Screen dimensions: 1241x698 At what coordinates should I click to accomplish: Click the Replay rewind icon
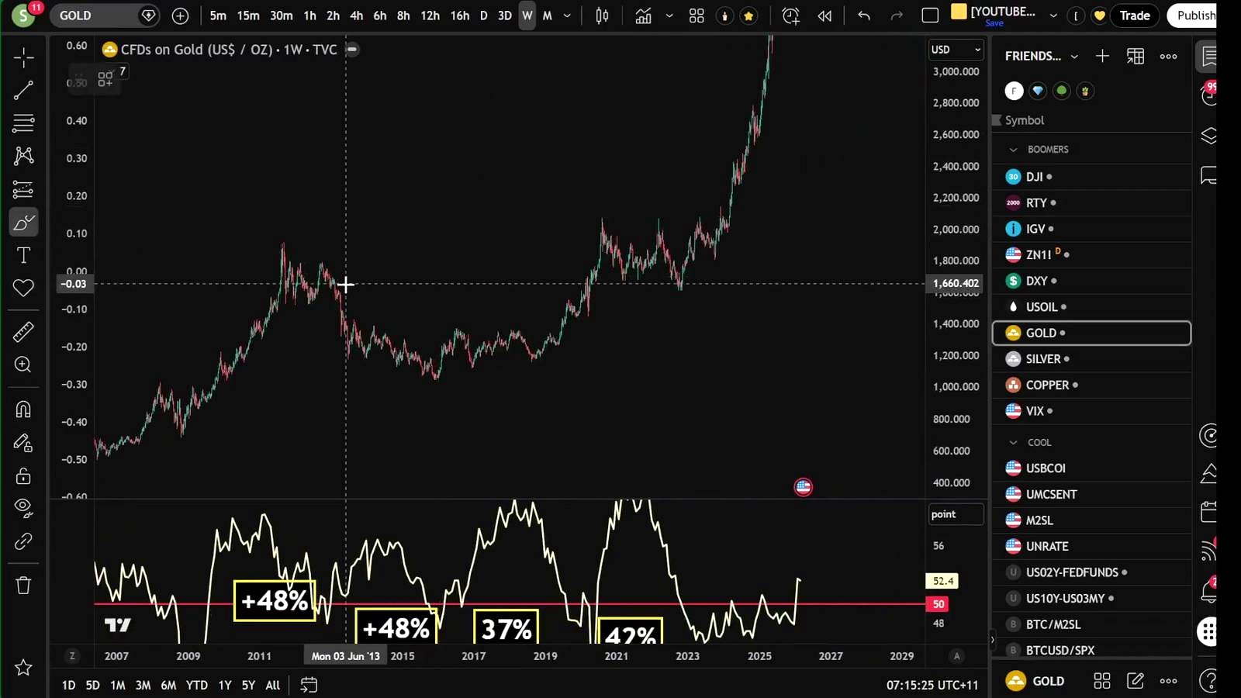point(824,16)
